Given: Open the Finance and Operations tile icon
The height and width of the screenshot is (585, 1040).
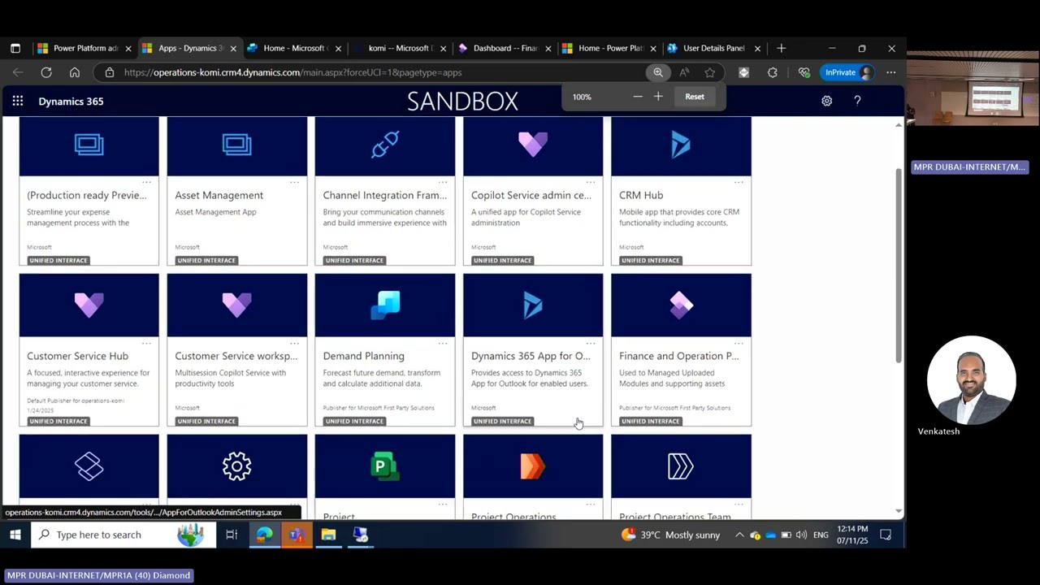Looking at the screenshot, I should pyautogui.click(x=681, y=305).
